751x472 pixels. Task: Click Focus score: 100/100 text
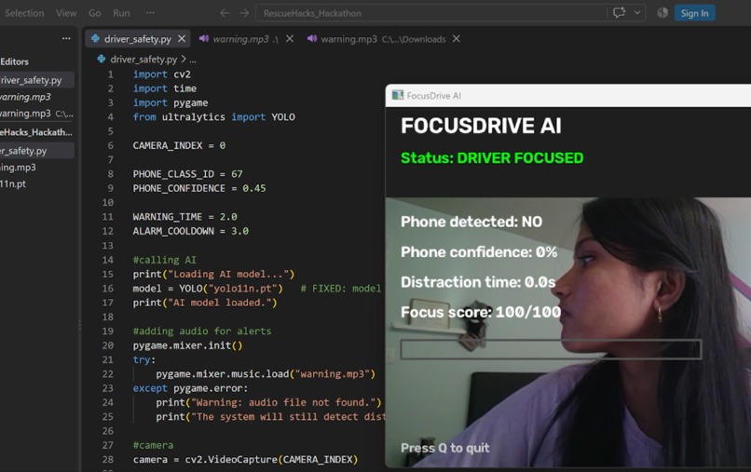(x=481, y=312)
